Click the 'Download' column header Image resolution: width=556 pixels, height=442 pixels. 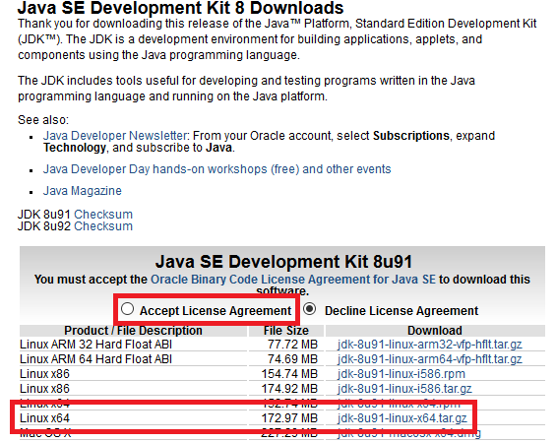coord(435,331)
